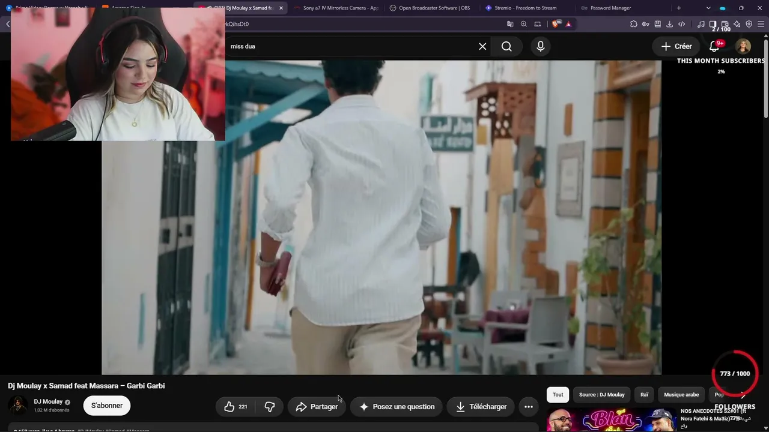Viewport: 769px width, 432px height.
Task: Click the translate page icon
Action: coord(510,24)
